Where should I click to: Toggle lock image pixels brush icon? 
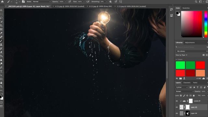184,96
